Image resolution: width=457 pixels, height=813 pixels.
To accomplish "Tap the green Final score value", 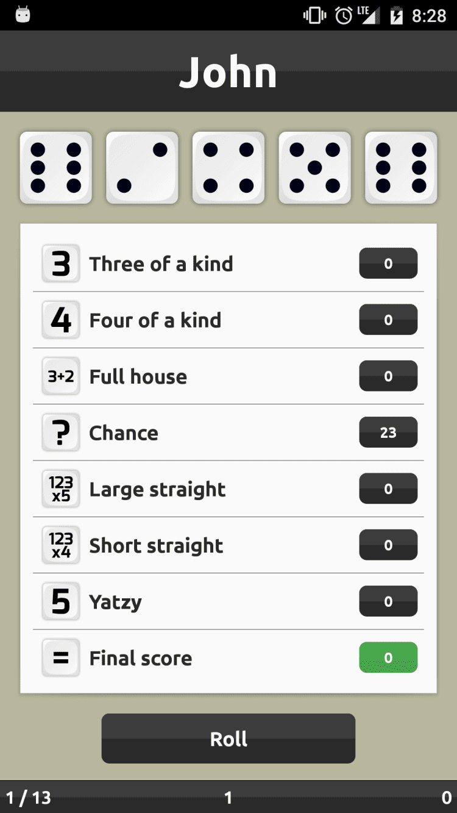I will pos(388,658).
